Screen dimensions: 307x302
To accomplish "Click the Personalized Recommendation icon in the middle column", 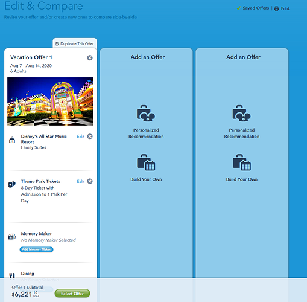I will point(146,113).
